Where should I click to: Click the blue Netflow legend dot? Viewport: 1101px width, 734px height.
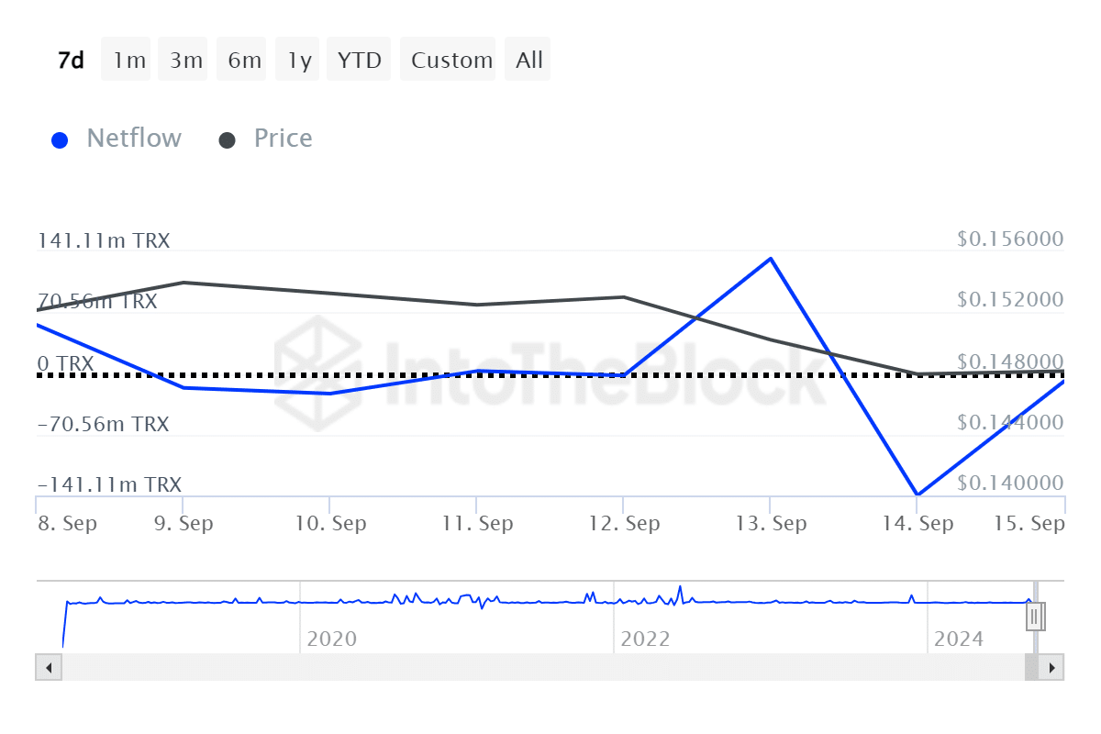coord(60,139)
